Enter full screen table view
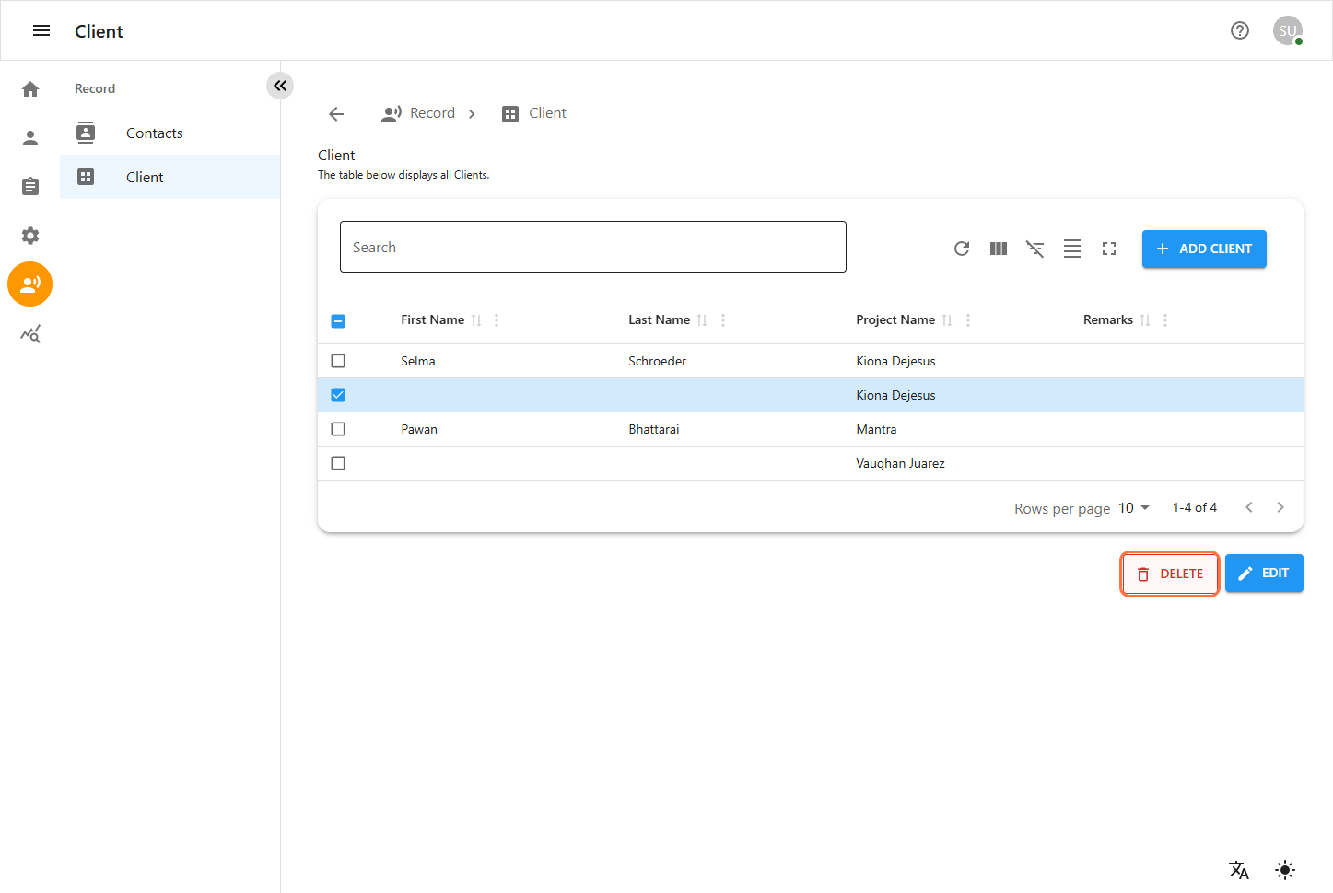The width and height of the screenshot is (1333, 893). pyautogui.click(x=1109, y=249)
